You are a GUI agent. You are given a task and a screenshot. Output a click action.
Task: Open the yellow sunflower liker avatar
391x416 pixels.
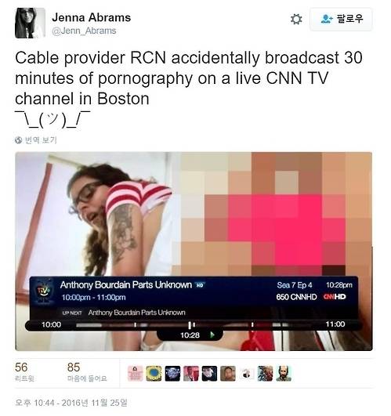[x=154, y=374]
